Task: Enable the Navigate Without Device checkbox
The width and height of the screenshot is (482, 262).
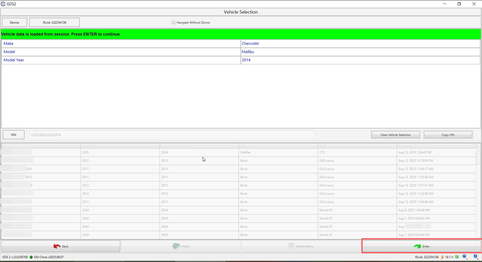Action: tap(173, 22)
